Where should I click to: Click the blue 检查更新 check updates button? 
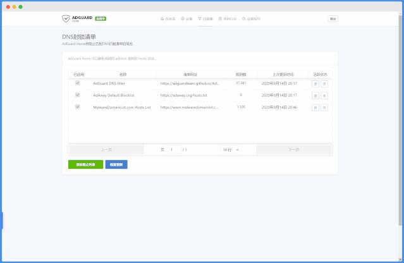pyautogui.click(x=116, y=164)
